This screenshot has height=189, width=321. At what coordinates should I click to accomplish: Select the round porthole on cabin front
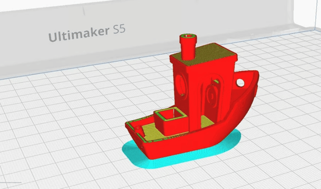point(182,84)
